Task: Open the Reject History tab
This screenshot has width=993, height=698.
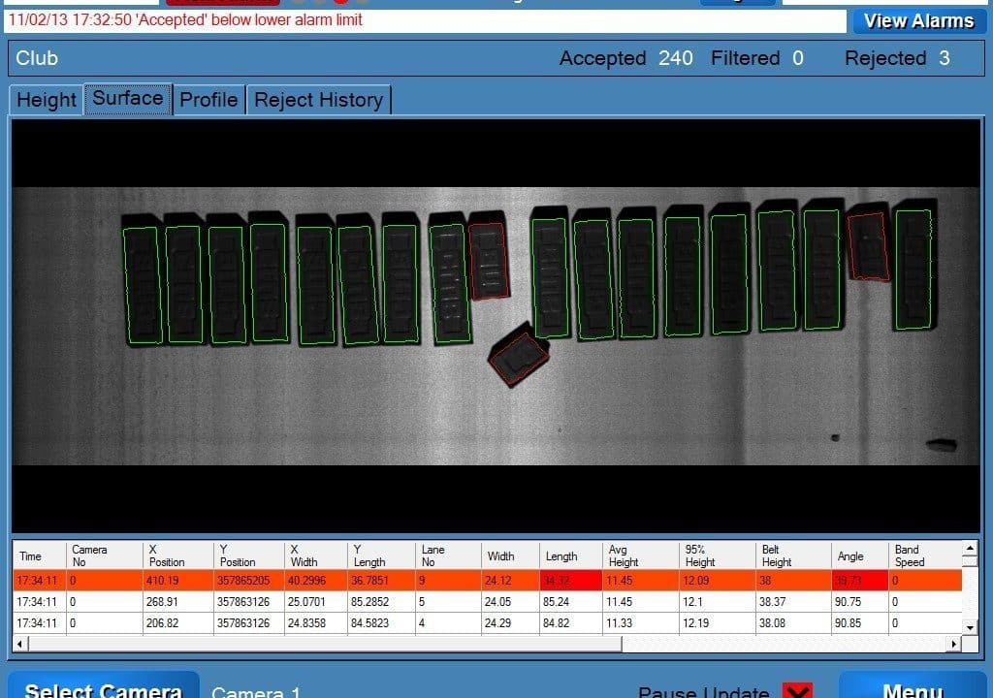Action: [x=318, y=100]
